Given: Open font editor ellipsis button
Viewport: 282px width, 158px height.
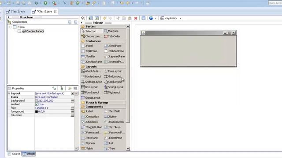Looking at the screenshot, I should click(72, 108).
